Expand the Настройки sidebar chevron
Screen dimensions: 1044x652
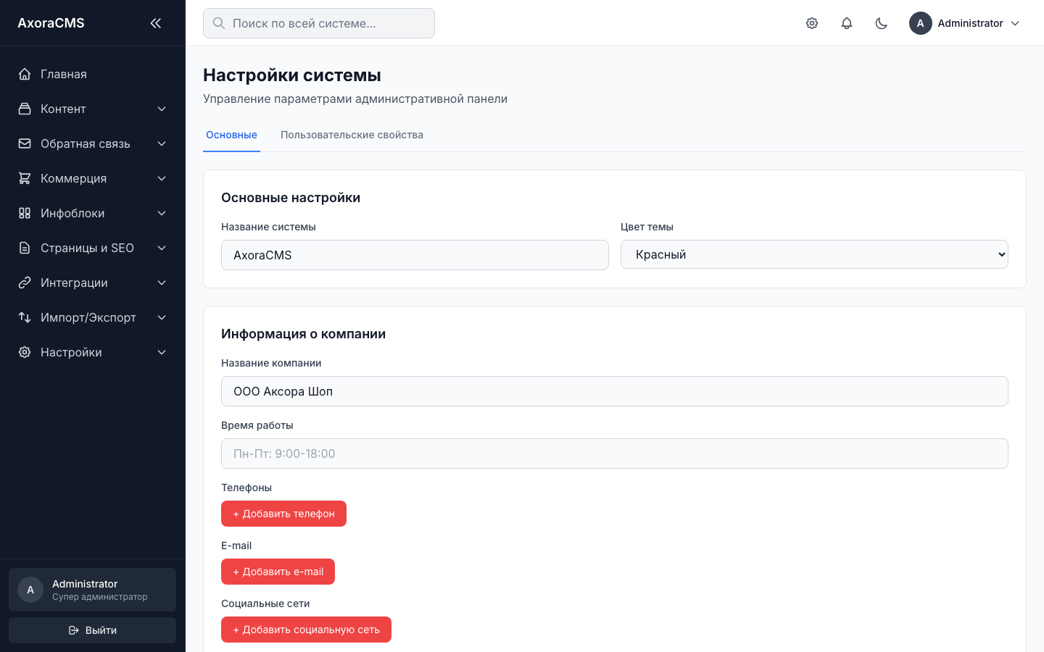coord(162,352)
